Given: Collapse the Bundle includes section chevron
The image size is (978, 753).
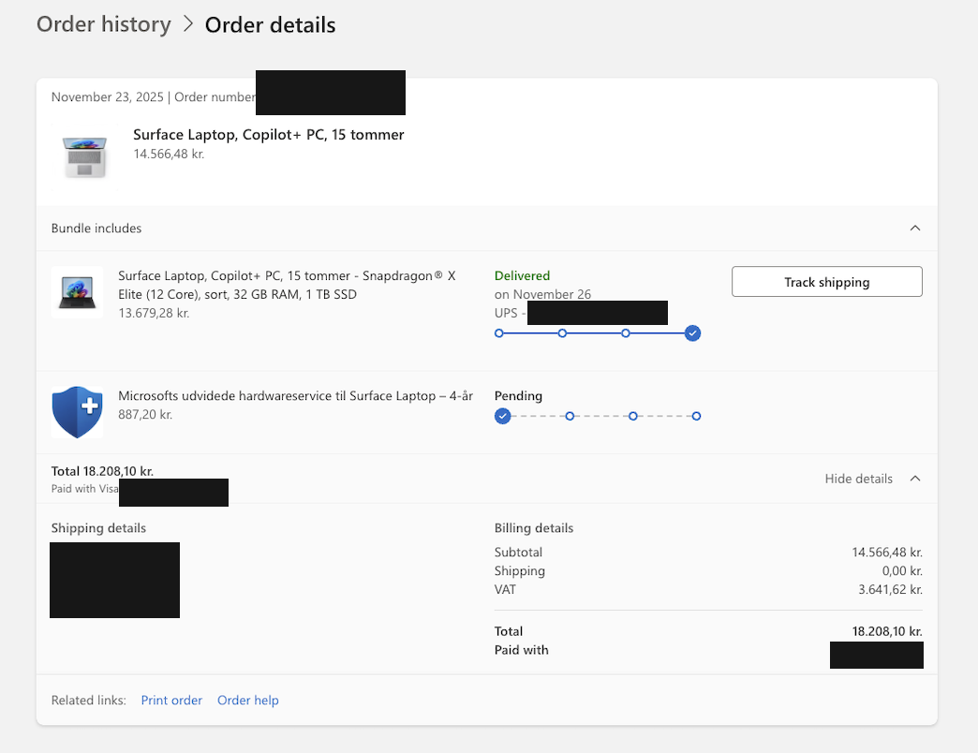Looking at the screenshot, I should [x=915, y=229].
